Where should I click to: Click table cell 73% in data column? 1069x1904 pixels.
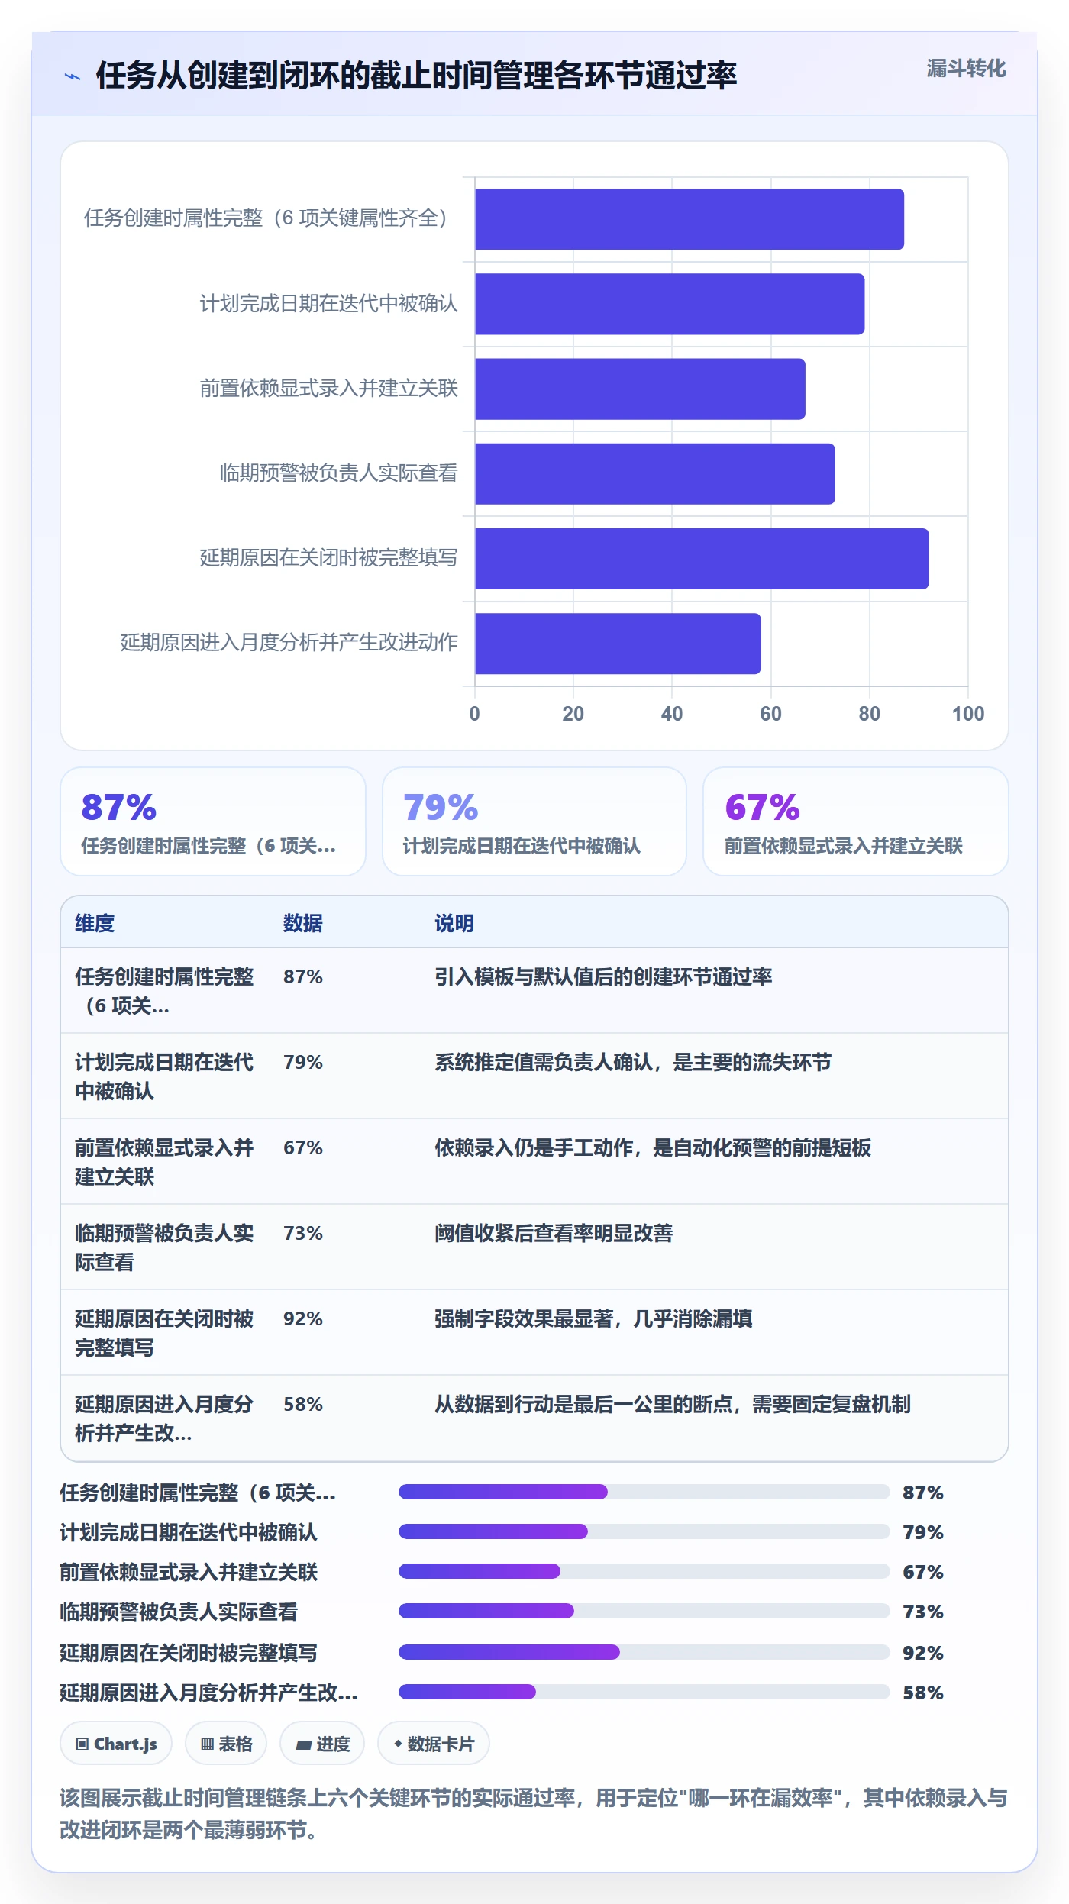[303, 1233]
